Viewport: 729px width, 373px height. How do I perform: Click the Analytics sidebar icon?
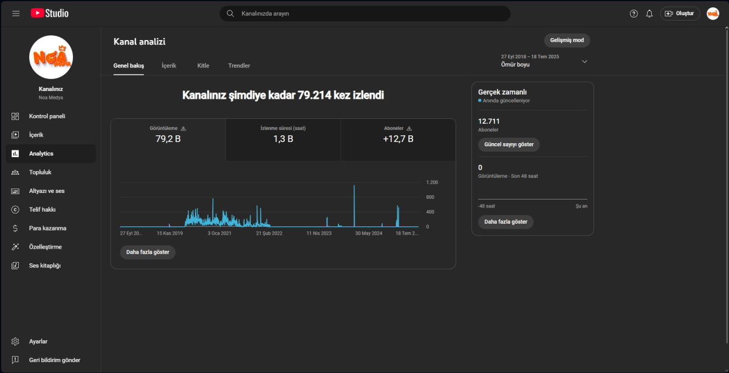tap(16, 153)
